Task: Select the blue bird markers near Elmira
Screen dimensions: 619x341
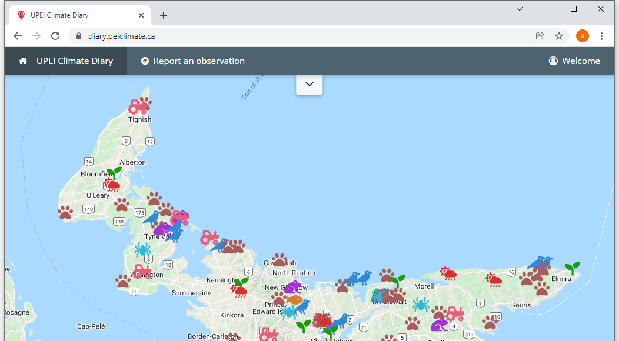Action: 540,262
